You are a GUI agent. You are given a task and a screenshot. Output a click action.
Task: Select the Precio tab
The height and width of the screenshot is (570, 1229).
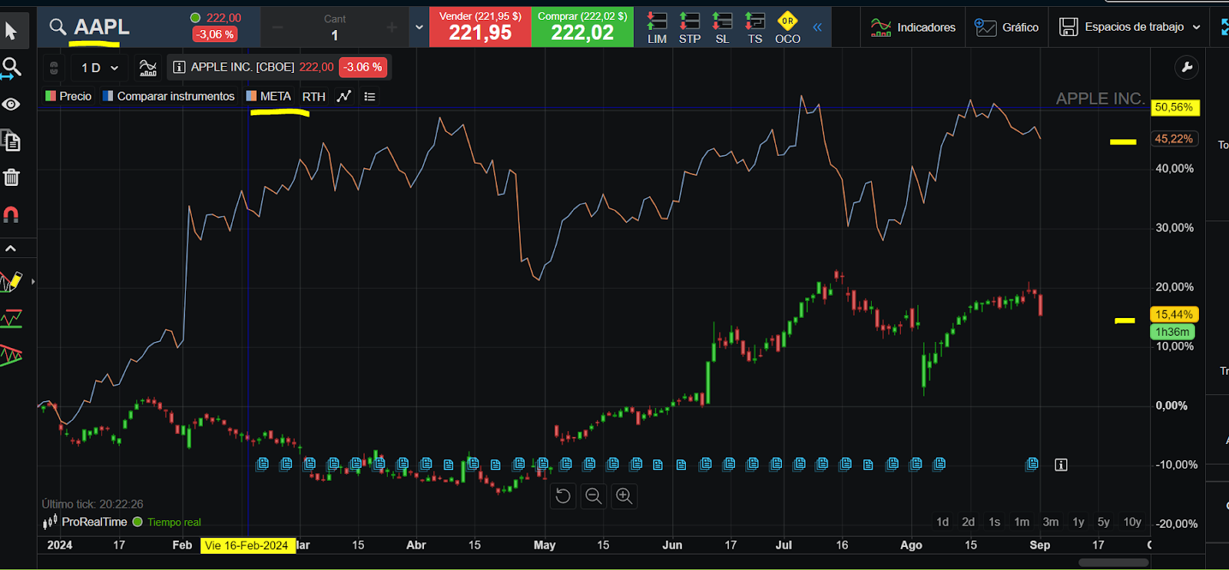68,96
